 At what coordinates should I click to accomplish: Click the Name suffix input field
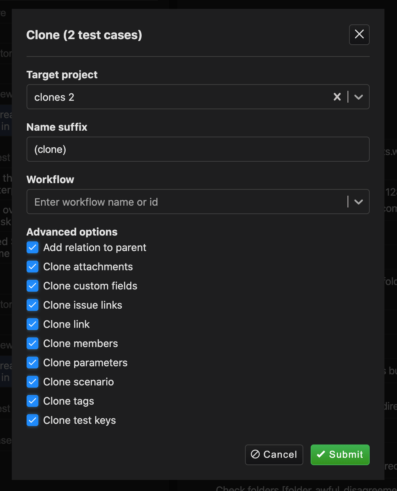198,149
